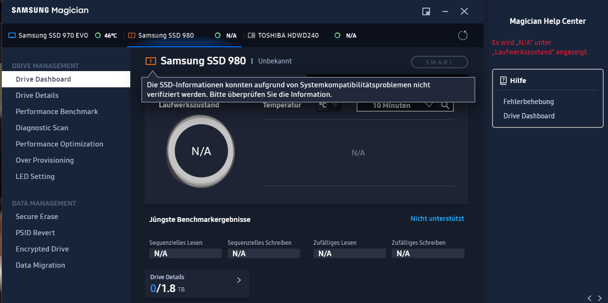Screen dimensions: 608x303
Task: Open Drive Details in sidebar
Action: pos(66,95)
